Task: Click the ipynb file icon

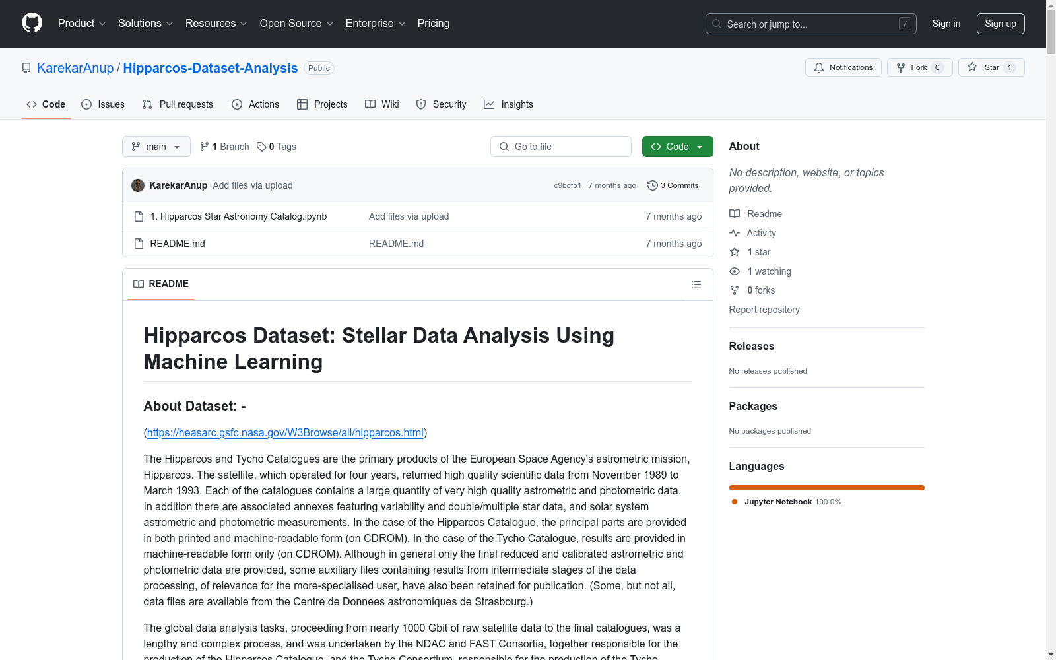Action: click(139, 216)
